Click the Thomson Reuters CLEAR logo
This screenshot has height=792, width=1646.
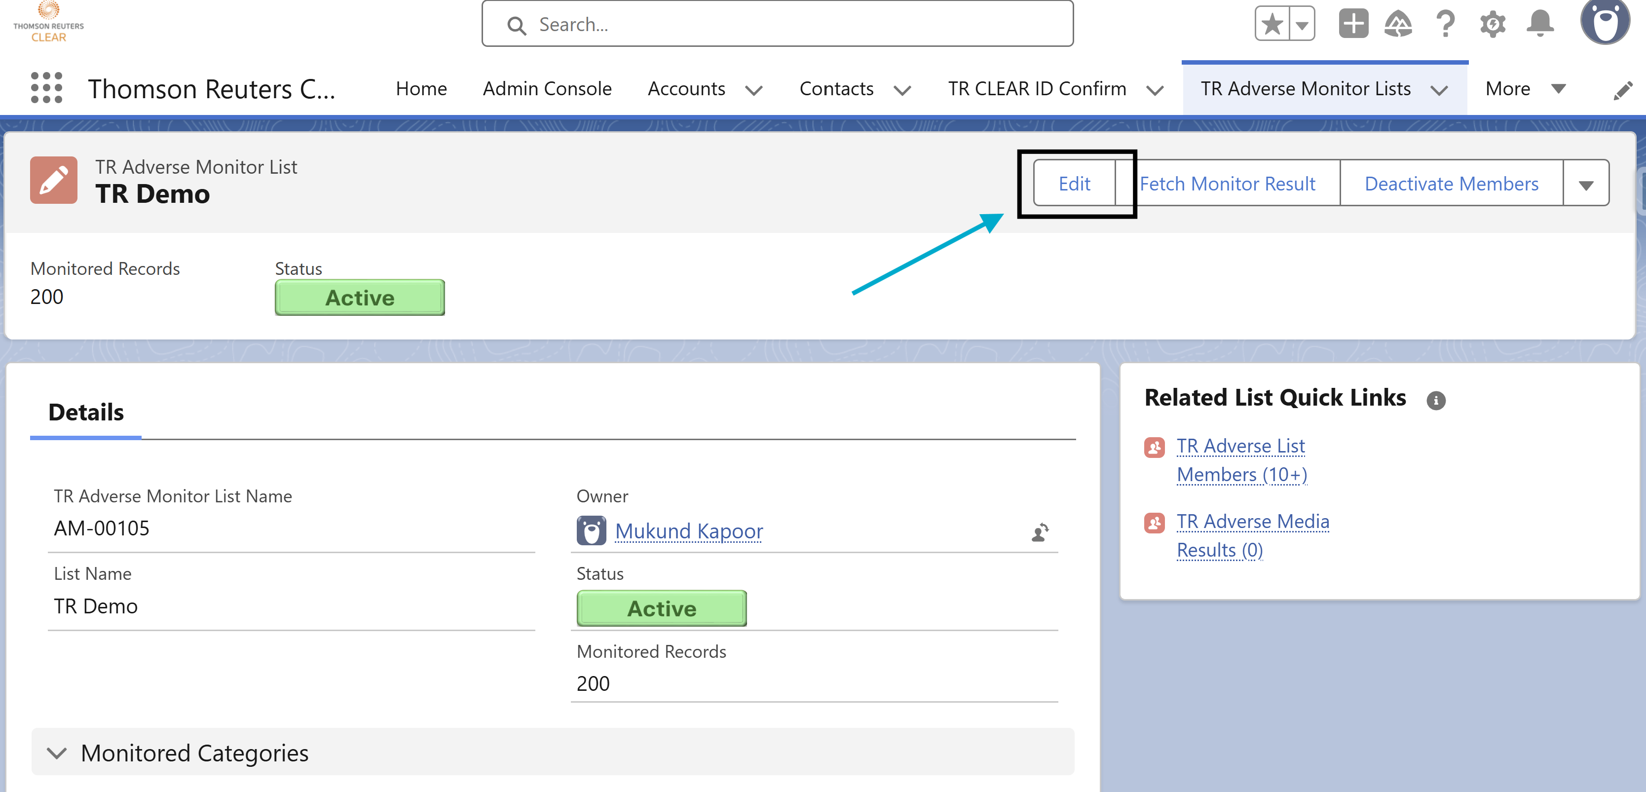pos(48,22)
